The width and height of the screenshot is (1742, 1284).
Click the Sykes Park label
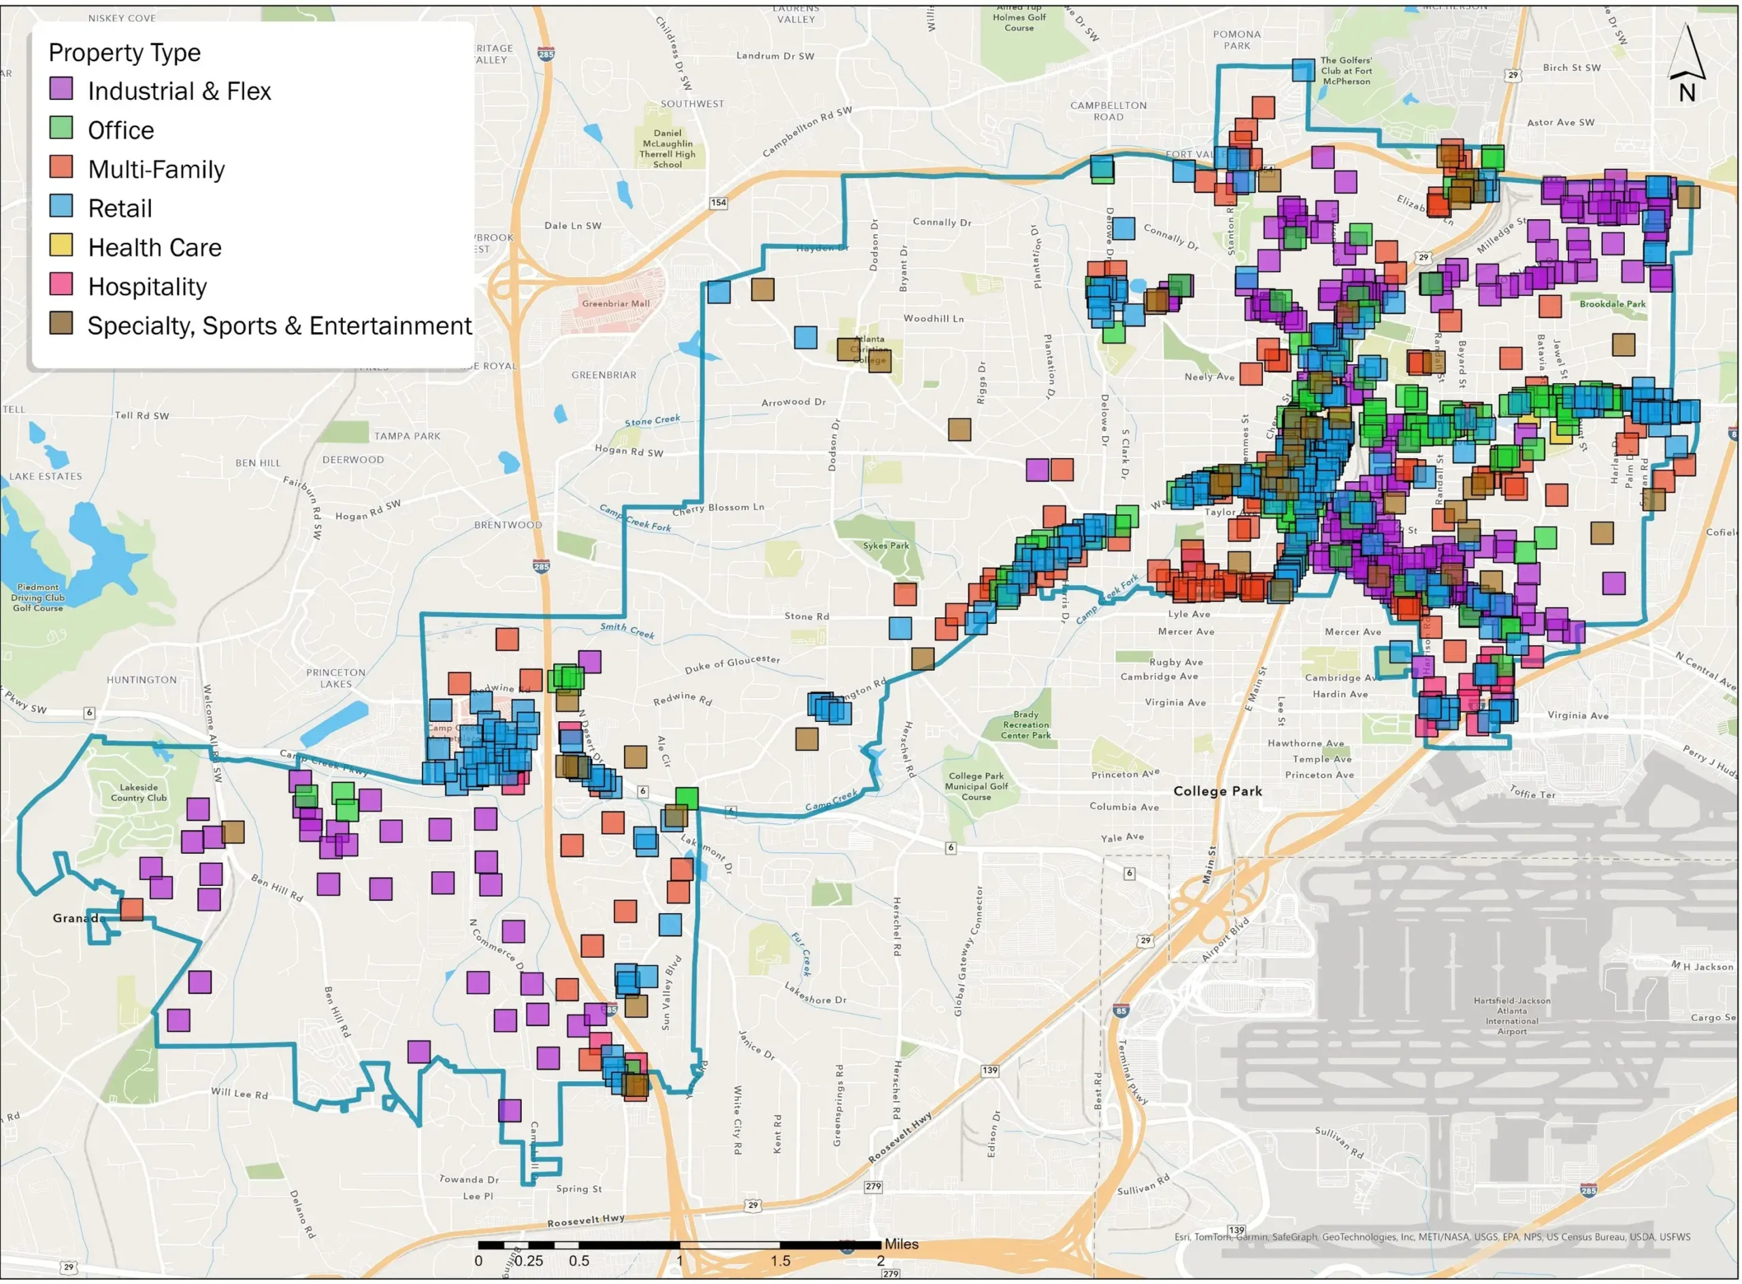885,546
